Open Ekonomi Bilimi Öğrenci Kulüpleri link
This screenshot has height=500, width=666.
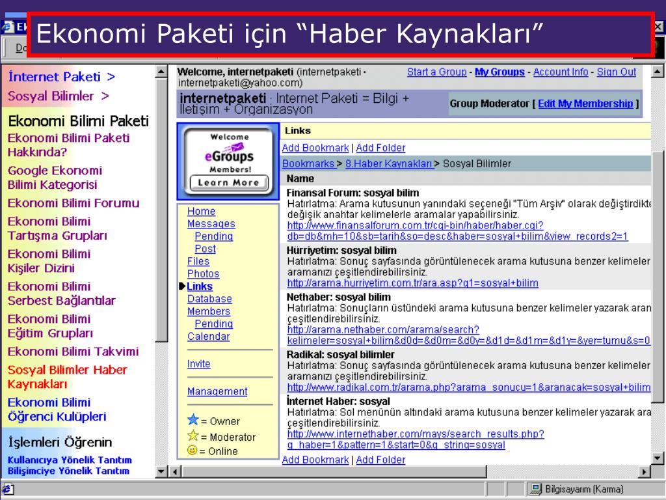coord(57,410)
